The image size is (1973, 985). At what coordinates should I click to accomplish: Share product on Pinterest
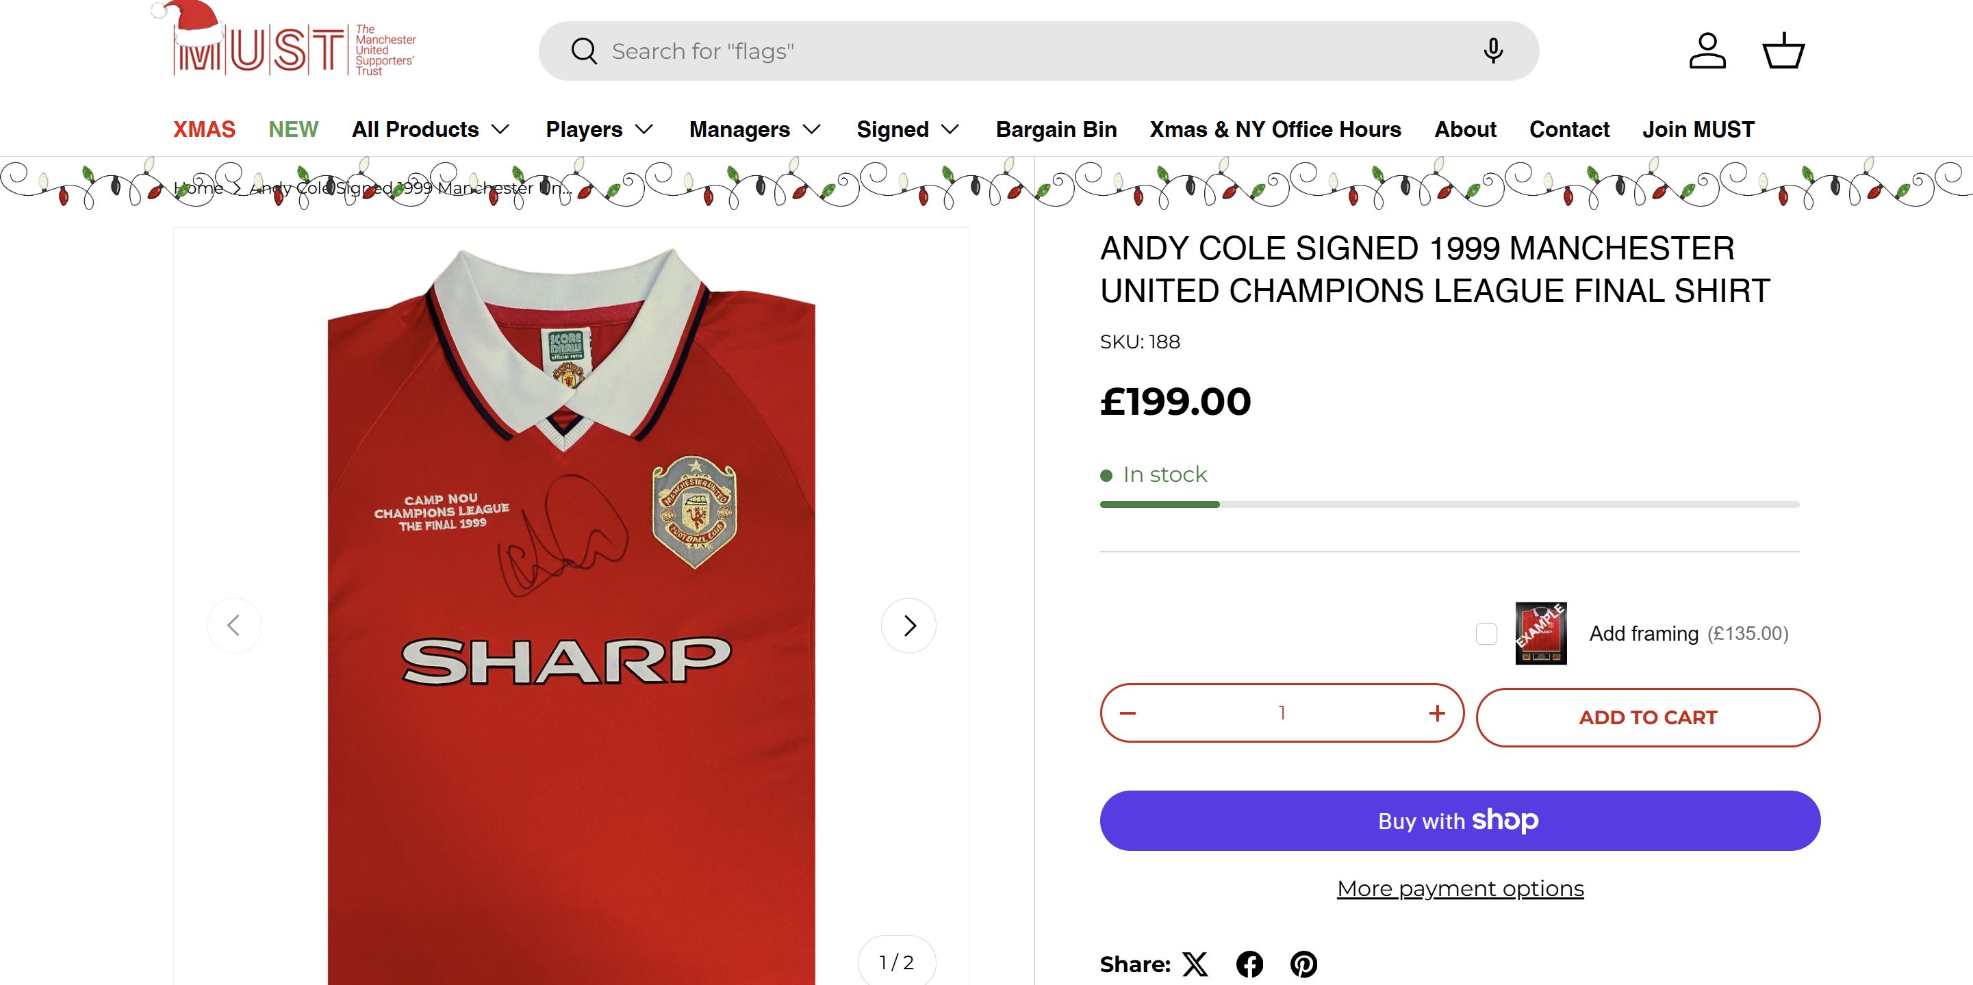1303,964
